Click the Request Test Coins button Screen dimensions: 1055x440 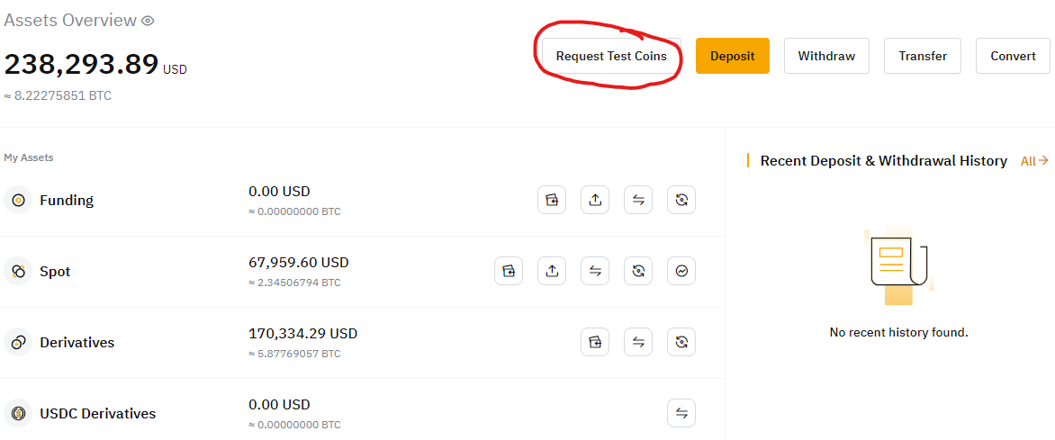tap(611, 56)
